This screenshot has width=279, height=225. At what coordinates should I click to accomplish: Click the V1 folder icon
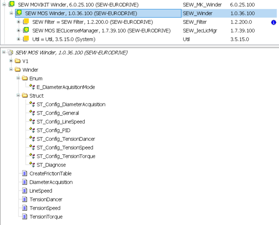click(18, 61)
